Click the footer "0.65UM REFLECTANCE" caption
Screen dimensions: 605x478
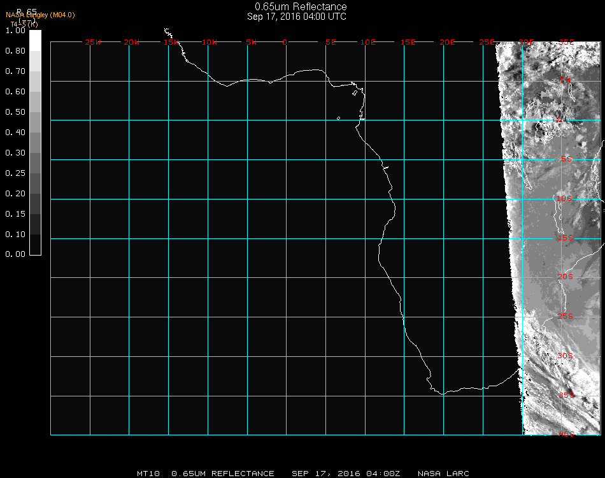(x=223, y=474)
